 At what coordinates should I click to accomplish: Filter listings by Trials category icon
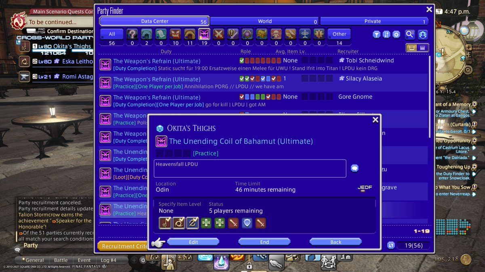click(175, 34)
